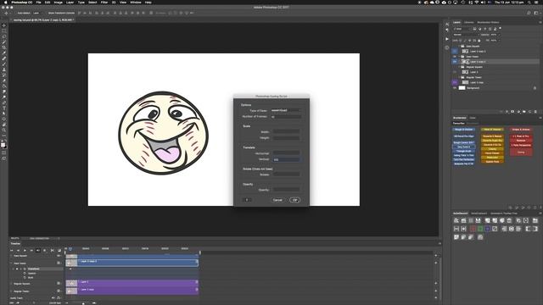The width and height of the screenshot is (543, 305).
Task: Select the Eyedropper tool
Action: pyautogui.click(x=4, y=53)
